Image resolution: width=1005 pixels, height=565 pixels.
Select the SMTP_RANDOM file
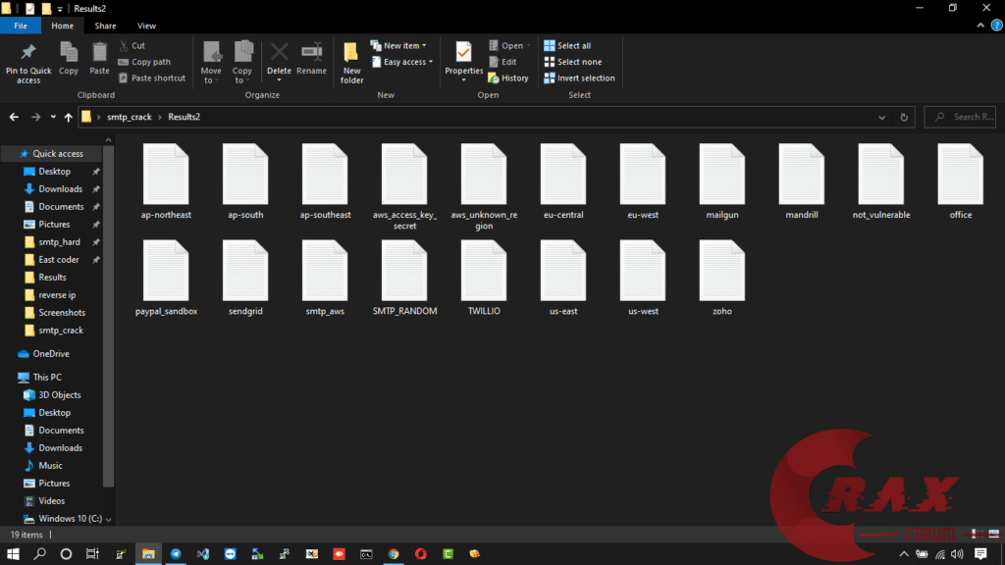(x=404, y=278)
